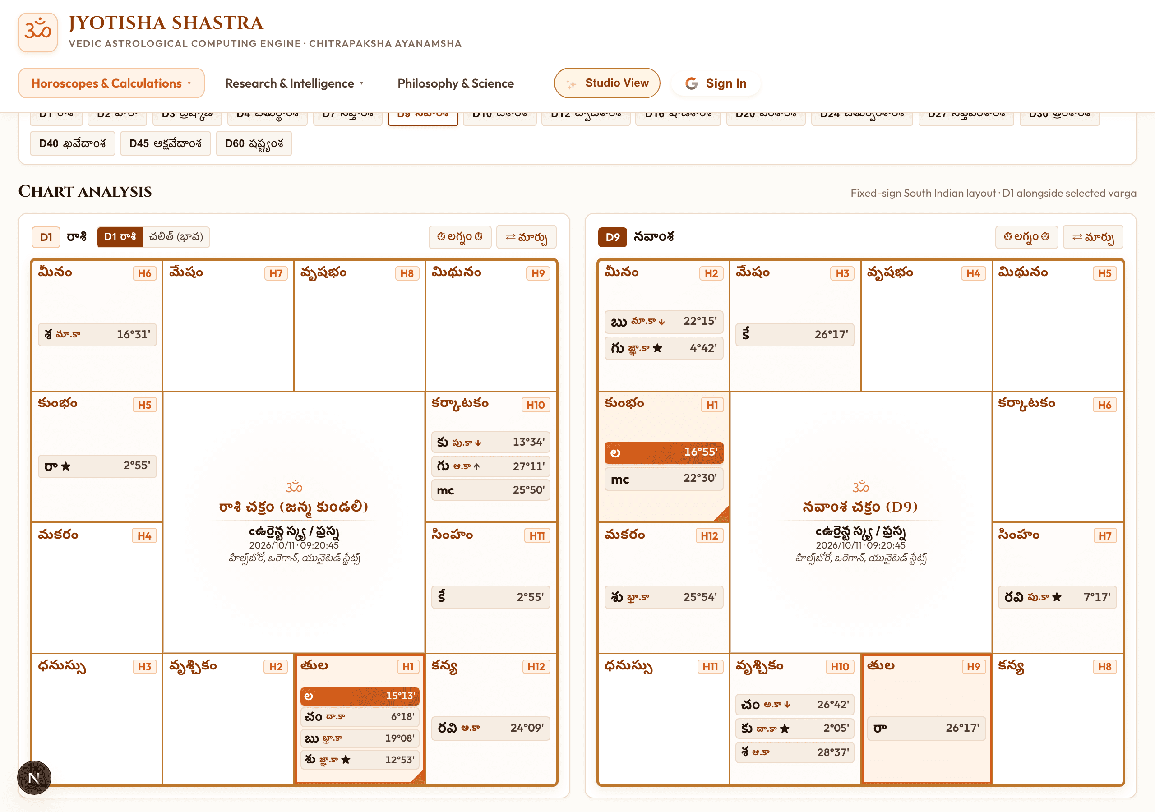This screenshot has height=812, width=1155.
Task: Click the D1 Ravi row 24°09'
Action: coord(490,728)
